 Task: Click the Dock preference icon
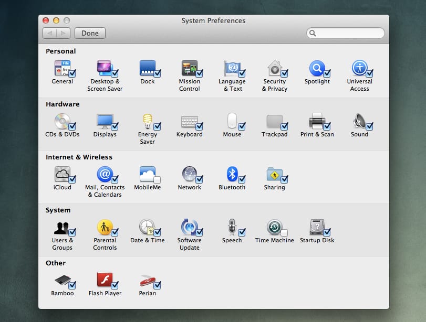coord(148,68)
